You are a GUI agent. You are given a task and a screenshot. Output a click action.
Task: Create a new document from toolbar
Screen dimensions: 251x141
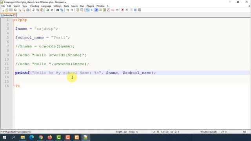coord(3,10)
